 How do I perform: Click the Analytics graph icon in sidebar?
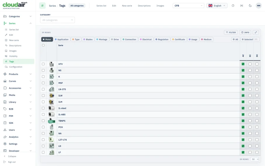(5, 137)
